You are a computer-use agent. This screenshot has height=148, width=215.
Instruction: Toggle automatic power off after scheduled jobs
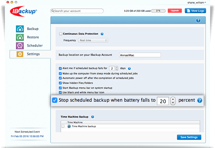60,78
